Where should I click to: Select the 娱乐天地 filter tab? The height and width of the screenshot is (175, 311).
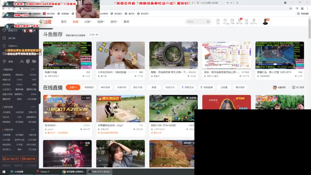click(x=138, y=87)
